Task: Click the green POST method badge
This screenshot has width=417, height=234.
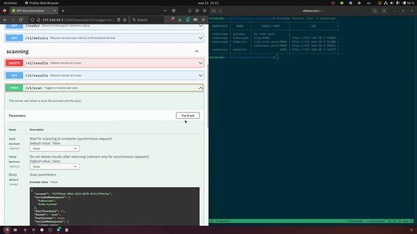Action: click(14, 88)
